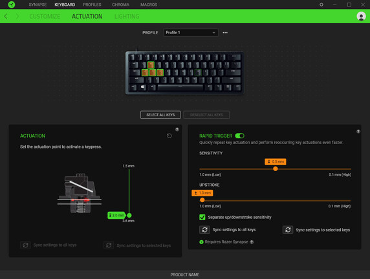The width and height of the screenshot is (370, 279).
Task: Open help next to Requires Razer Synapse
Action: [252, 242]
